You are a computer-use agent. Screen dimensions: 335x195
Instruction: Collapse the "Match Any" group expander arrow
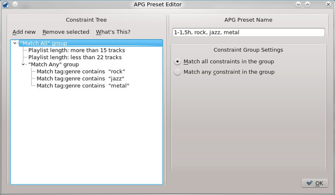tap(23, 64)
